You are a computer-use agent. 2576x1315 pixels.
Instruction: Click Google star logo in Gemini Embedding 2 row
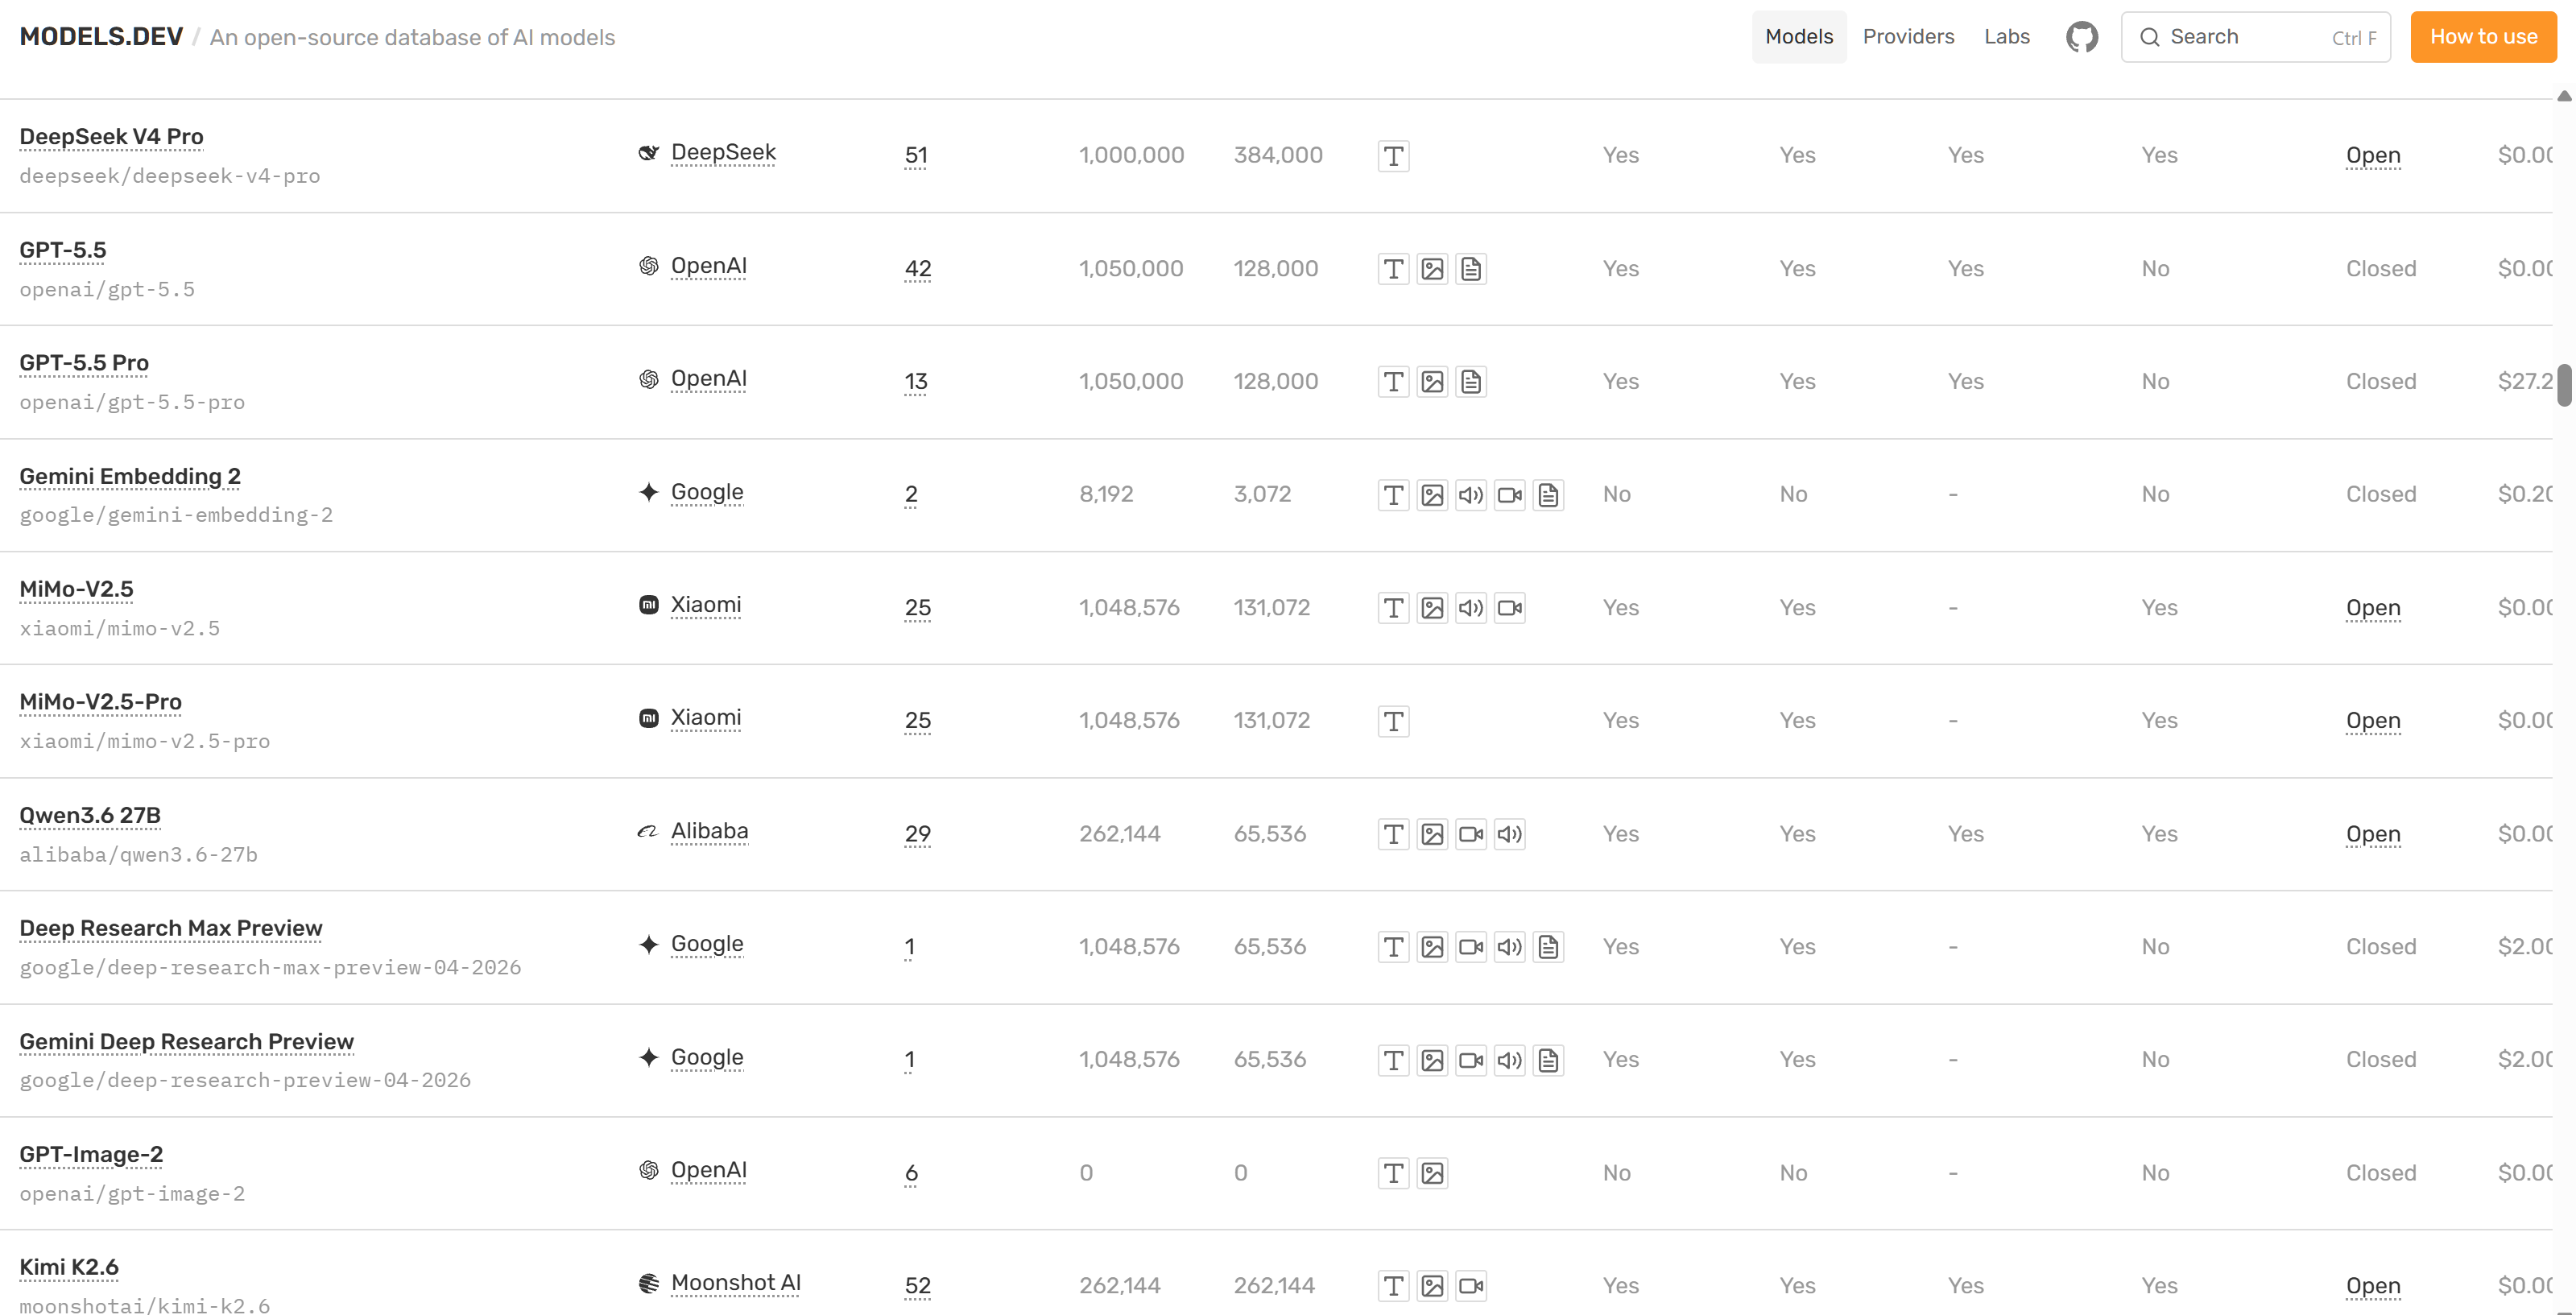pyautogui.click(x=649, y=492)
